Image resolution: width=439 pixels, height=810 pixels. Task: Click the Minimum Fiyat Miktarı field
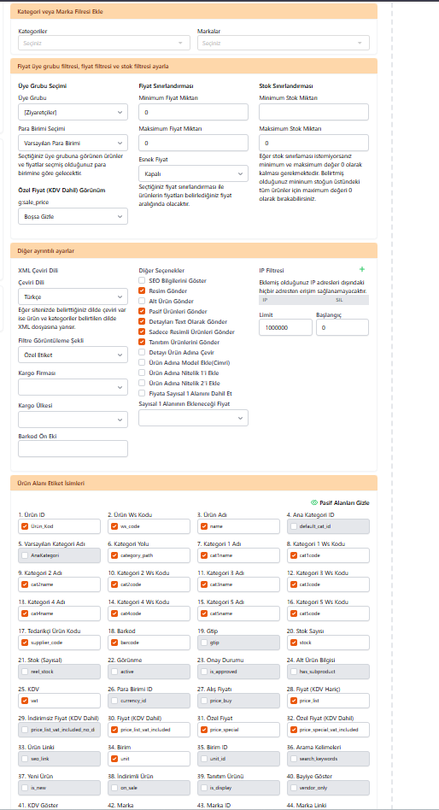point(193,112)
